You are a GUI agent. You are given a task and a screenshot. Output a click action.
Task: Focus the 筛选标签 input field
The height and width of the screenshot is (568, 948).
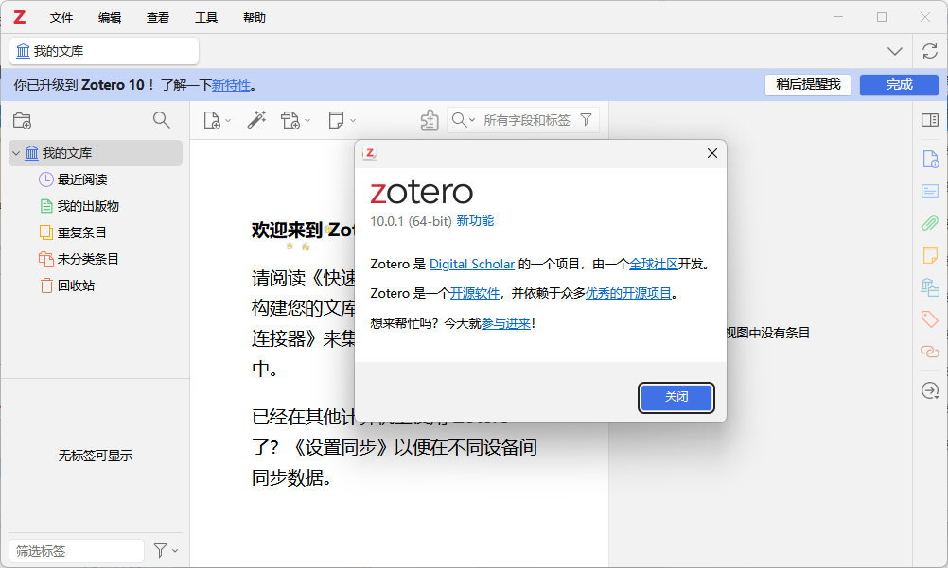click(77, 550)
